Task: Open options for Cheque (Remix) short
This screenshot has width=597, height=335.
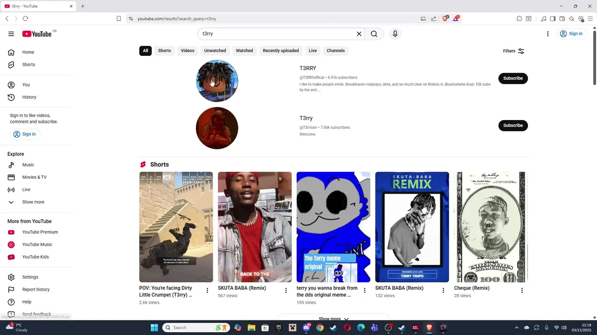Action: click(x=522, y=290)
